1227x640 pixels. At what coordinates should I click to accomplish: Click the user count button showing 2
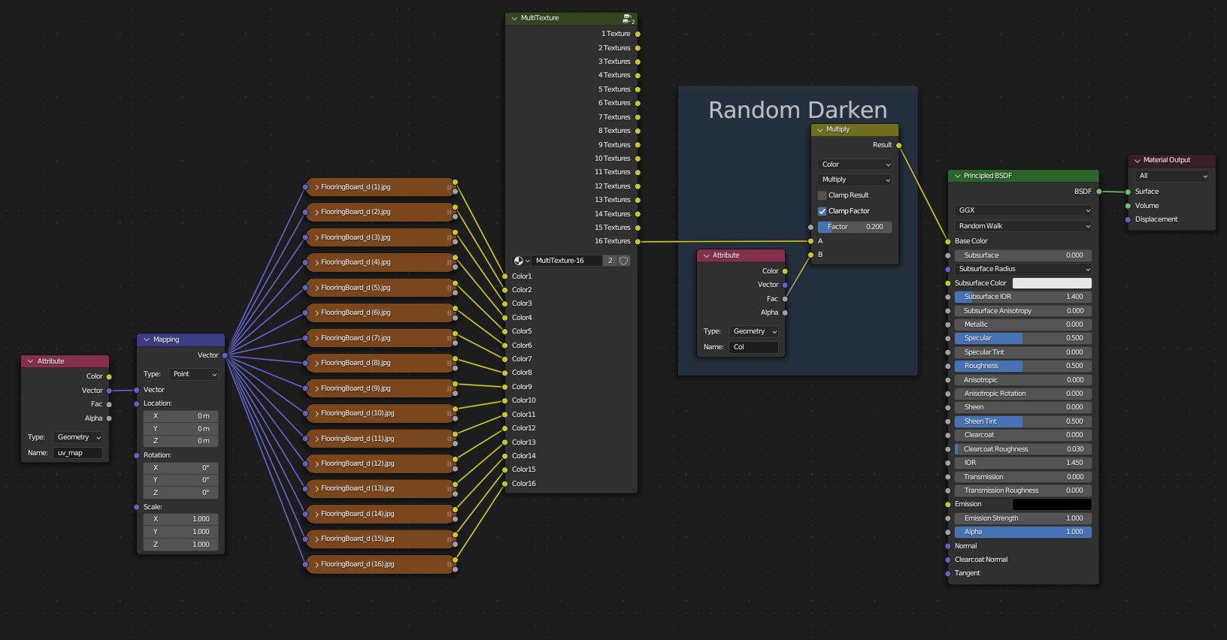pos(610,261)
